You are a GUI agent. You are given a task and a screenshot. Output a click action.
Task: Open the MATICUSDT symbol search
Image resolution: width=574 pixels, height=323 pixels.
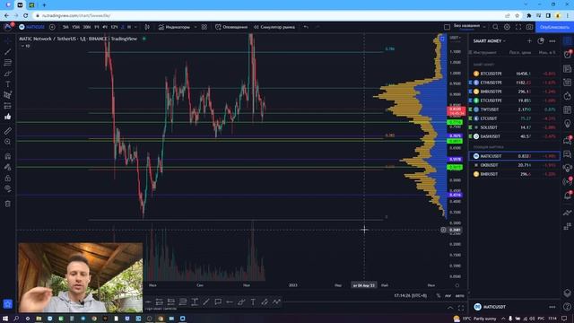coord(32,27)
